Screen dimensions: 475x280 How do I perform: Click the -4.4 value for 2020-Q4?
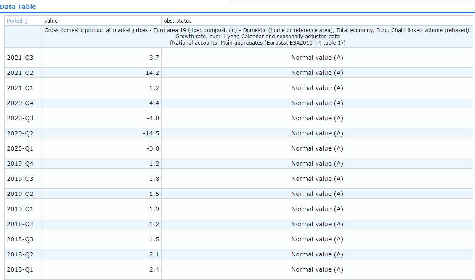153,103
